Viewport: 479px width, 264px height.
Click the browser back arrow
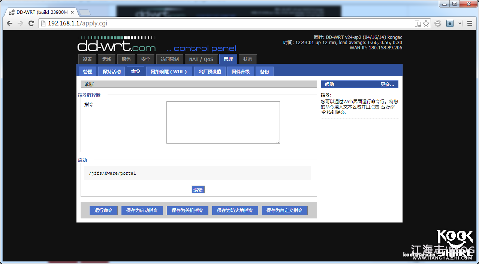(9, 24)
